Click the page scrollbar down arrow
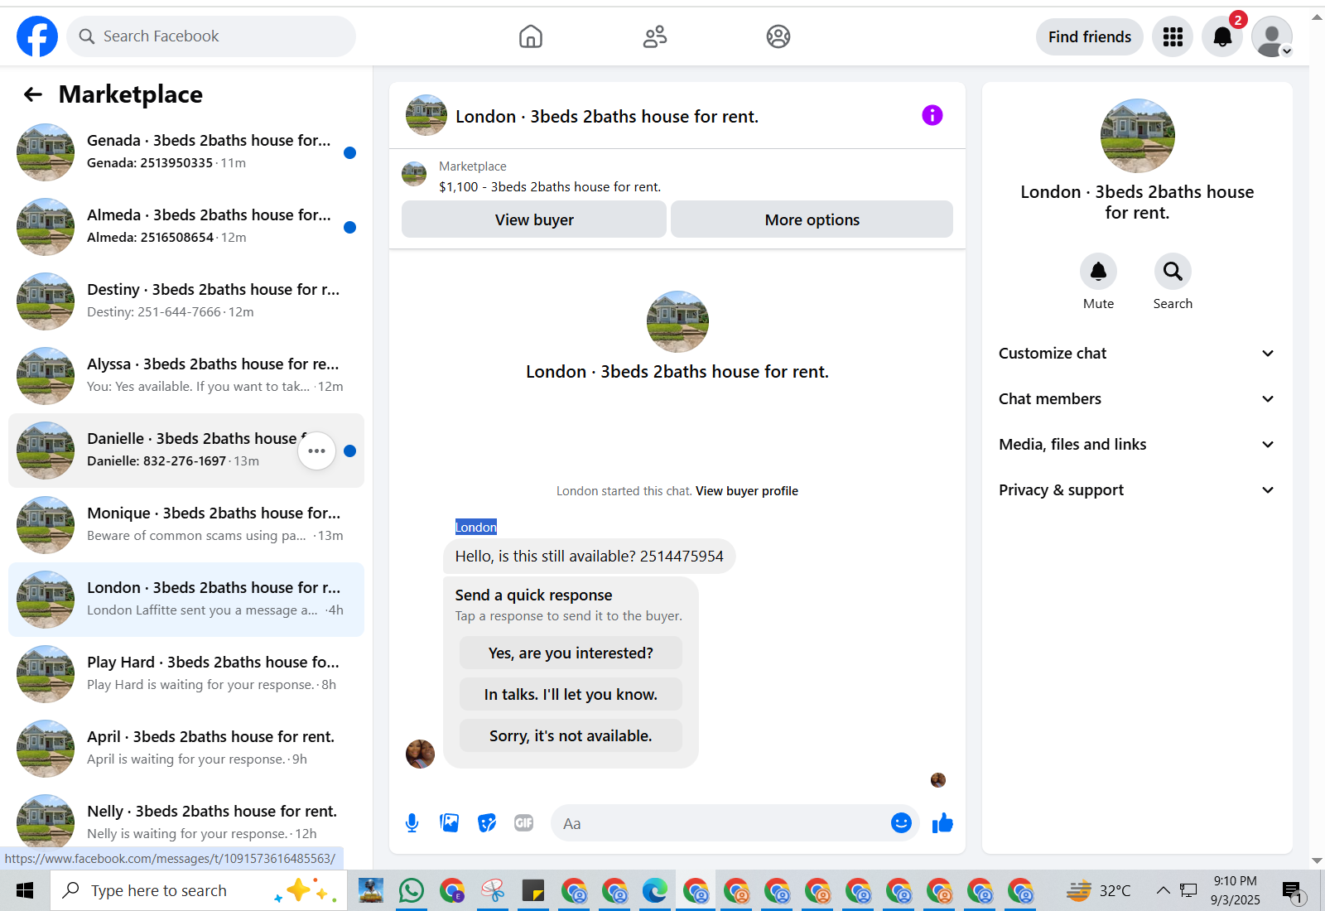Viewport: 1325px width, 911px height. point(1317,861)
